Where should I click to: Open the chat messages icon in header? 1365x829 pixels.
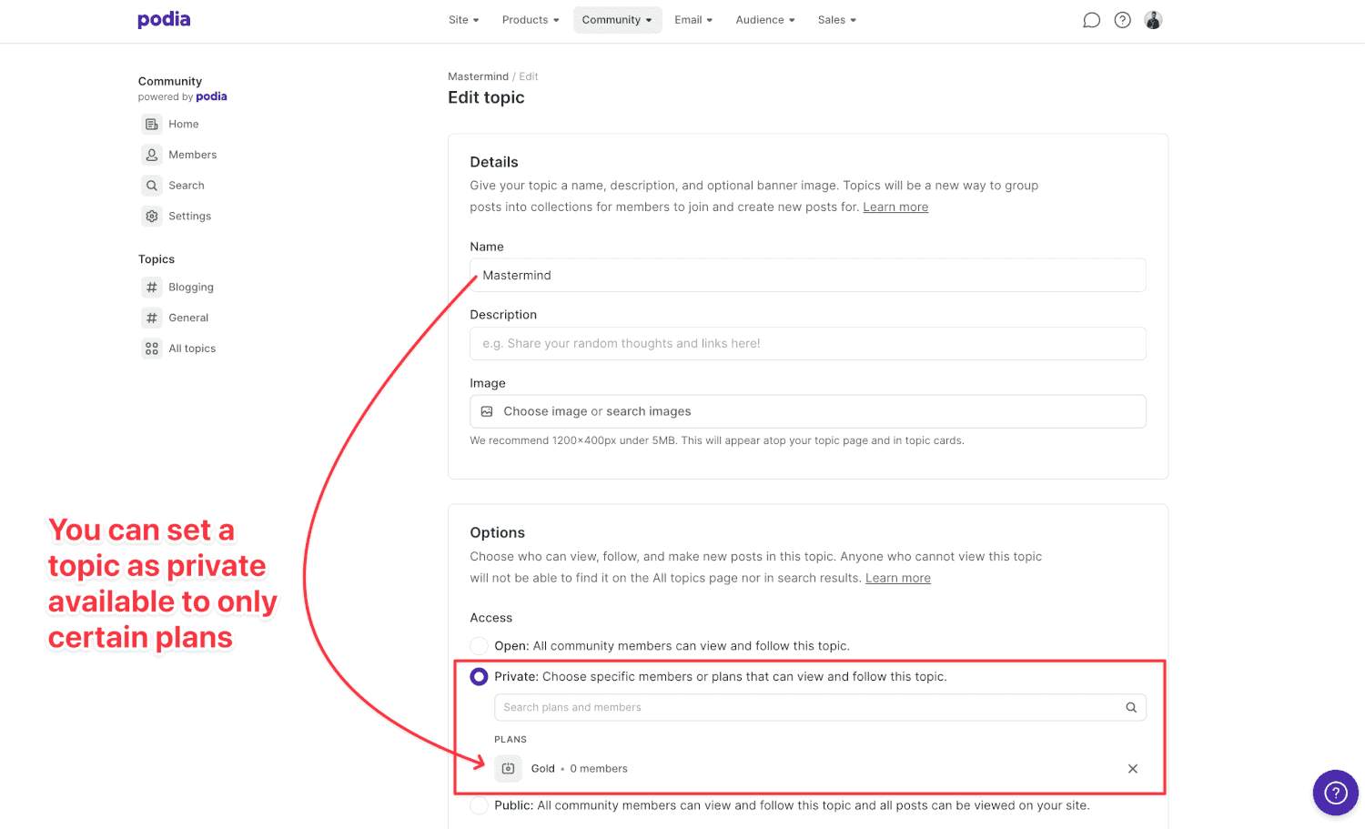(x=1091, y=20)
